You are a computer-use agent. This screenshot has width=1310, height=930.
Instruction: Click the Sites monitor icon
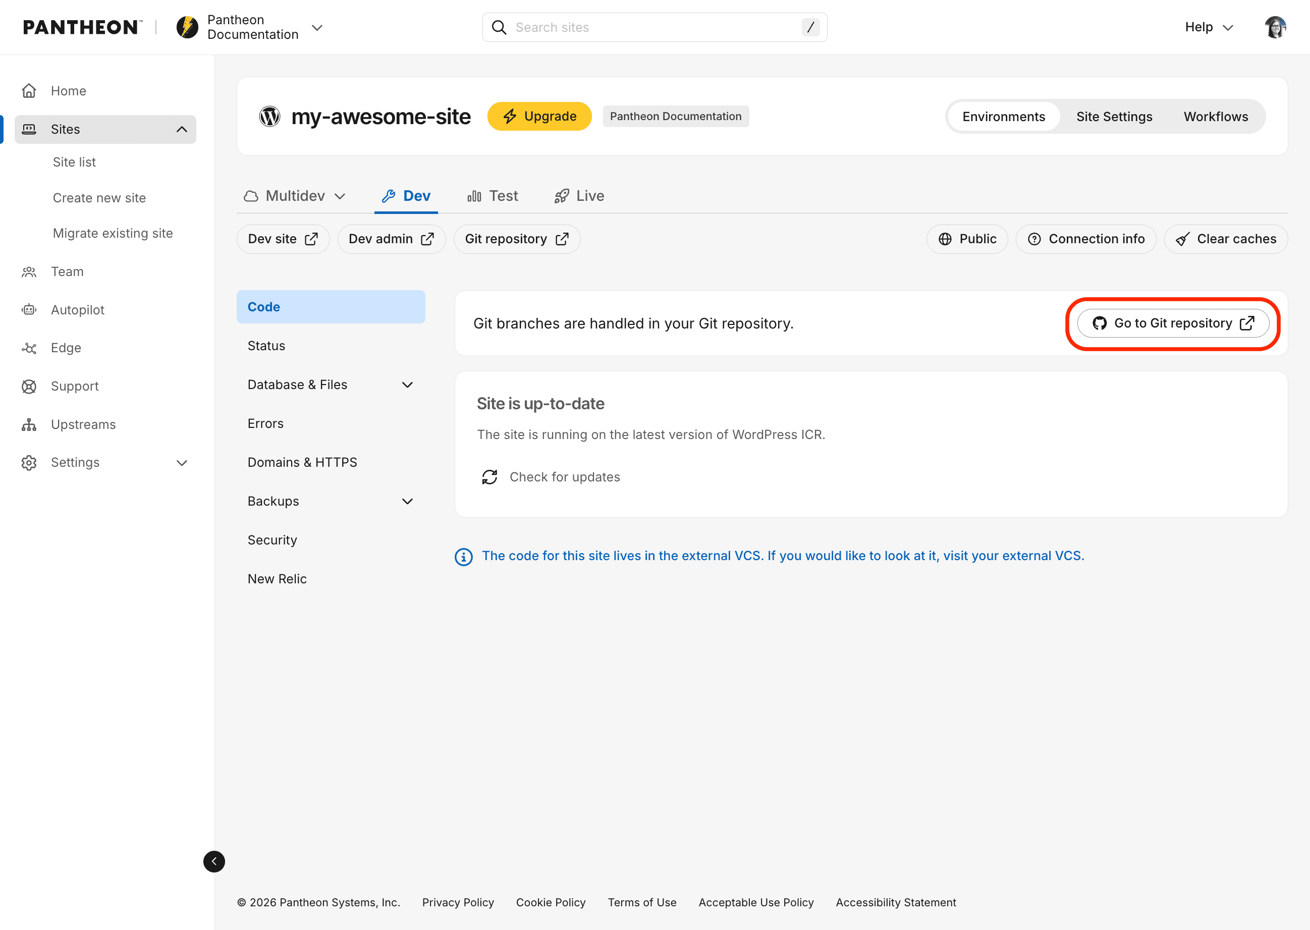tap(29, 129)
